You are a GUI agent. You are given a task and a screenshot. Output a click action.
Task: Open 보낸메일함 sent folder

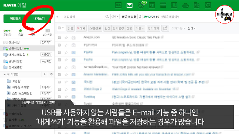15,61
